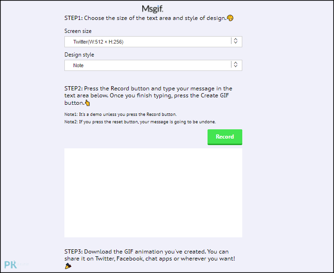Click the 'Screen size' field label
334x273 pixels.
(x=78, y=31)
